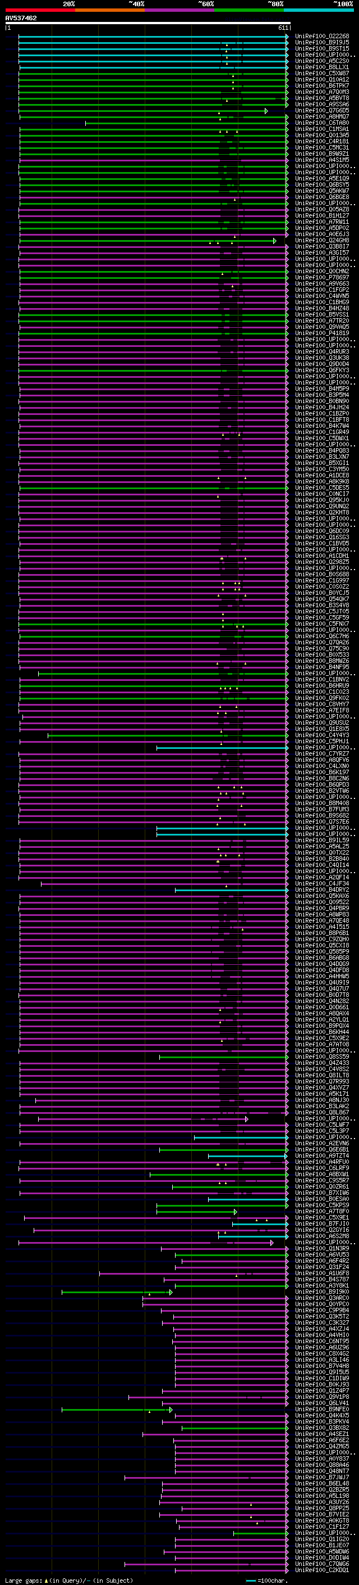Select the UniRef100_Q1N3R9 label

tap(321, 1248)
